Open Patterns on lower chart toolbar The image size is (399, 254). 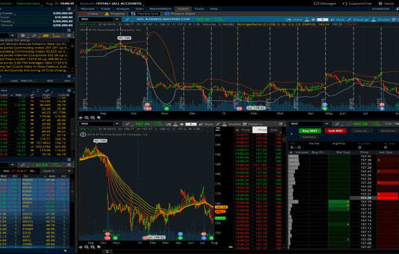coord(253,124)
